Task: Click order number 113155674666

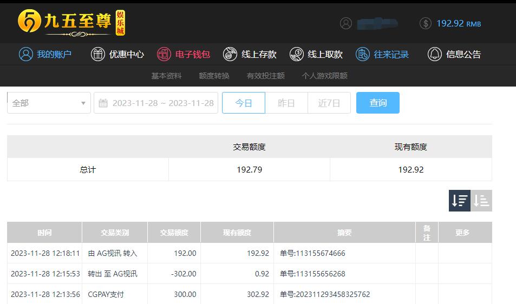Action: coord(312,253)
